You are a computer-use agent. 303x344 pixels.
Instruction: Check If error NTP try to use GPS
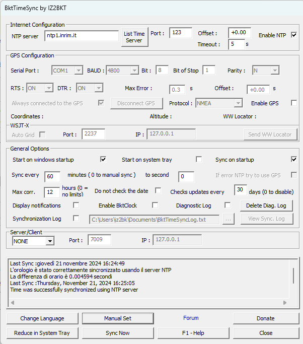tap(294, 175)
